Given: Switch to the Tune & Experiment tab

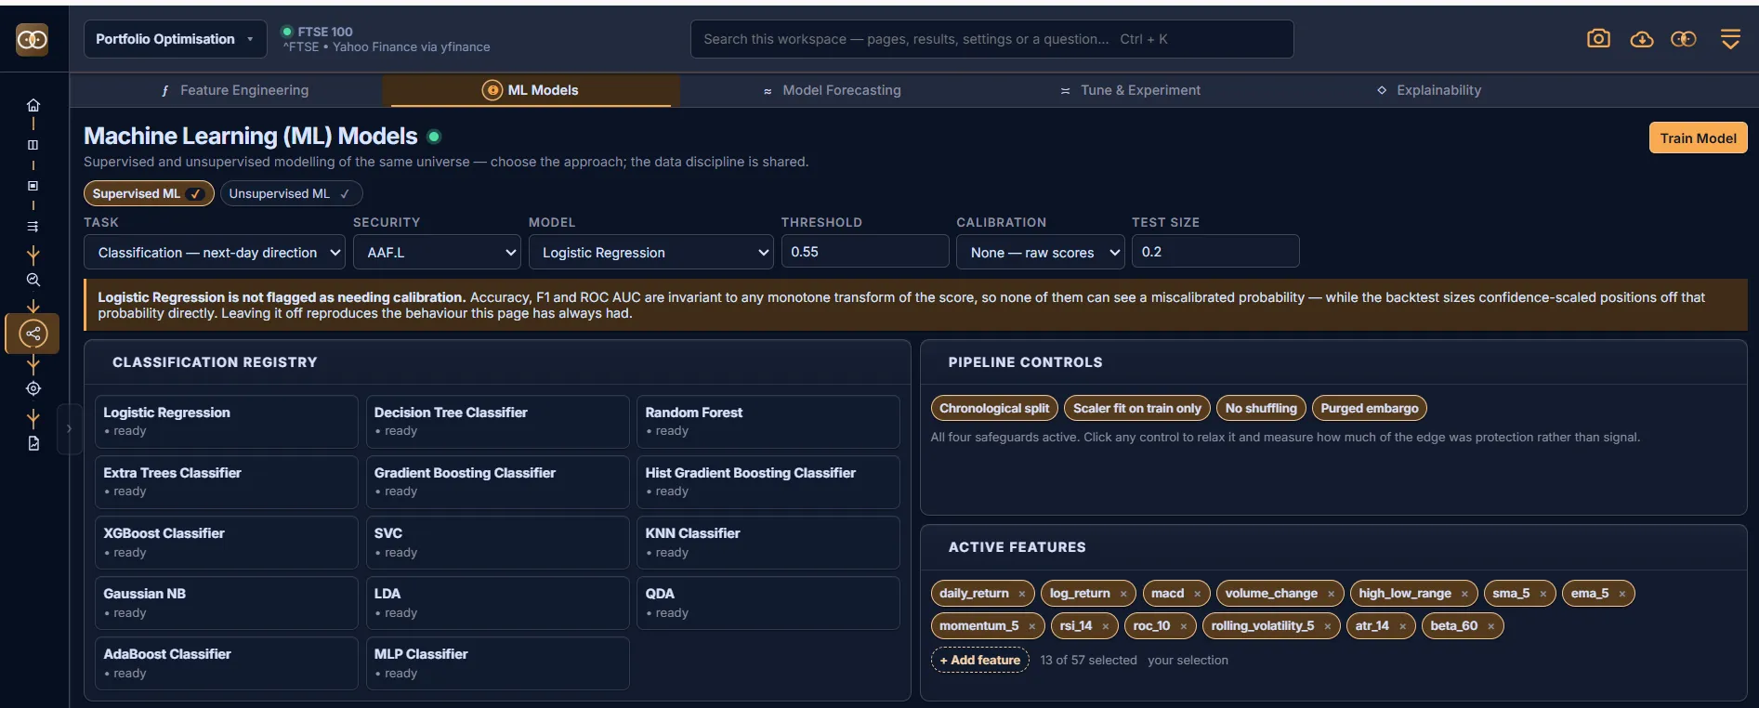Looking at the screenshot, I should point(1131,90).
